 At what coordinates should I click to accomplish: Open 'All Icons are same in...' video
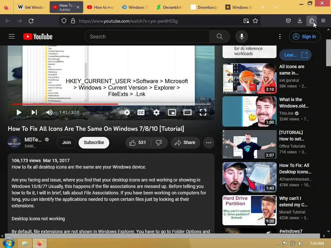(292, 70)
